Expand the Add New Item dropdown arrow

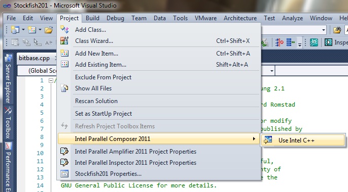coord(40,29)
